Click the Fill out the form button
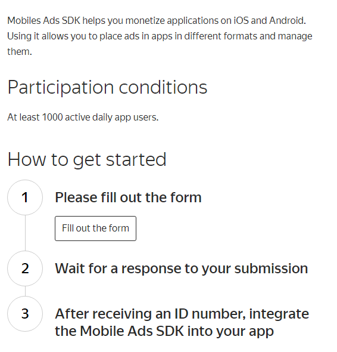337x352 pixels. [x=95, y=229]
